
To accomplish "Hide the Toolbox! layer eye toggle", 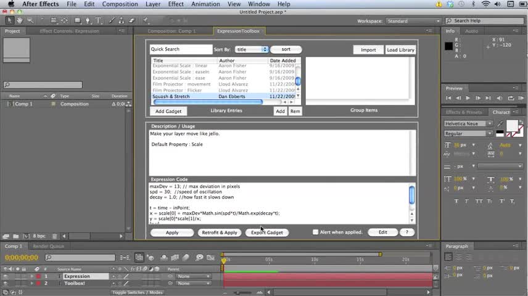I will pyautogui.click(x=6, y=283).
